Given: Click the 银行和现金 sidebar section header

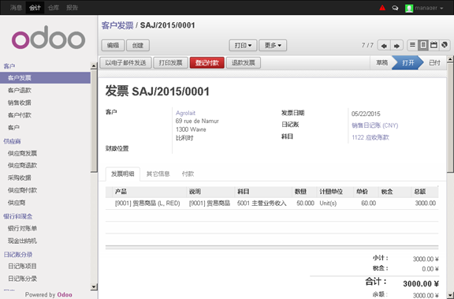Looking at the screenshot, I should point(18,216).
